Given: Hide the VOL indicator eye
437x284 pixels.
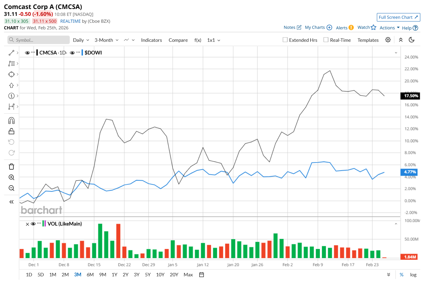Looking at the screenshot, I should click(x=33, y=224).
